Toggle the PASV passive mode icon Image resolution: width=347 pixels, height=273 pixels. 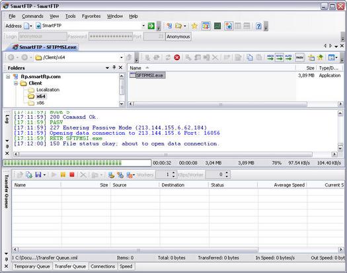pos(299,58)
